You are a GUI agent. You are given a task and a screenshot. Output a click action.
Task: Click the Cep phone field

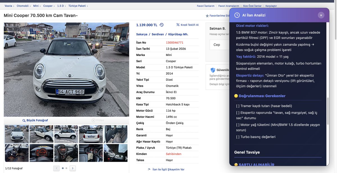219,45
